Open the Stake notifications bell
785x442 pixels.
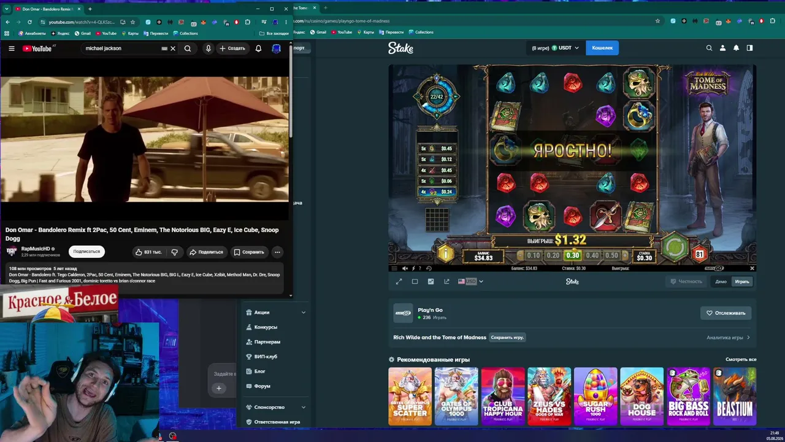(736, 48)
